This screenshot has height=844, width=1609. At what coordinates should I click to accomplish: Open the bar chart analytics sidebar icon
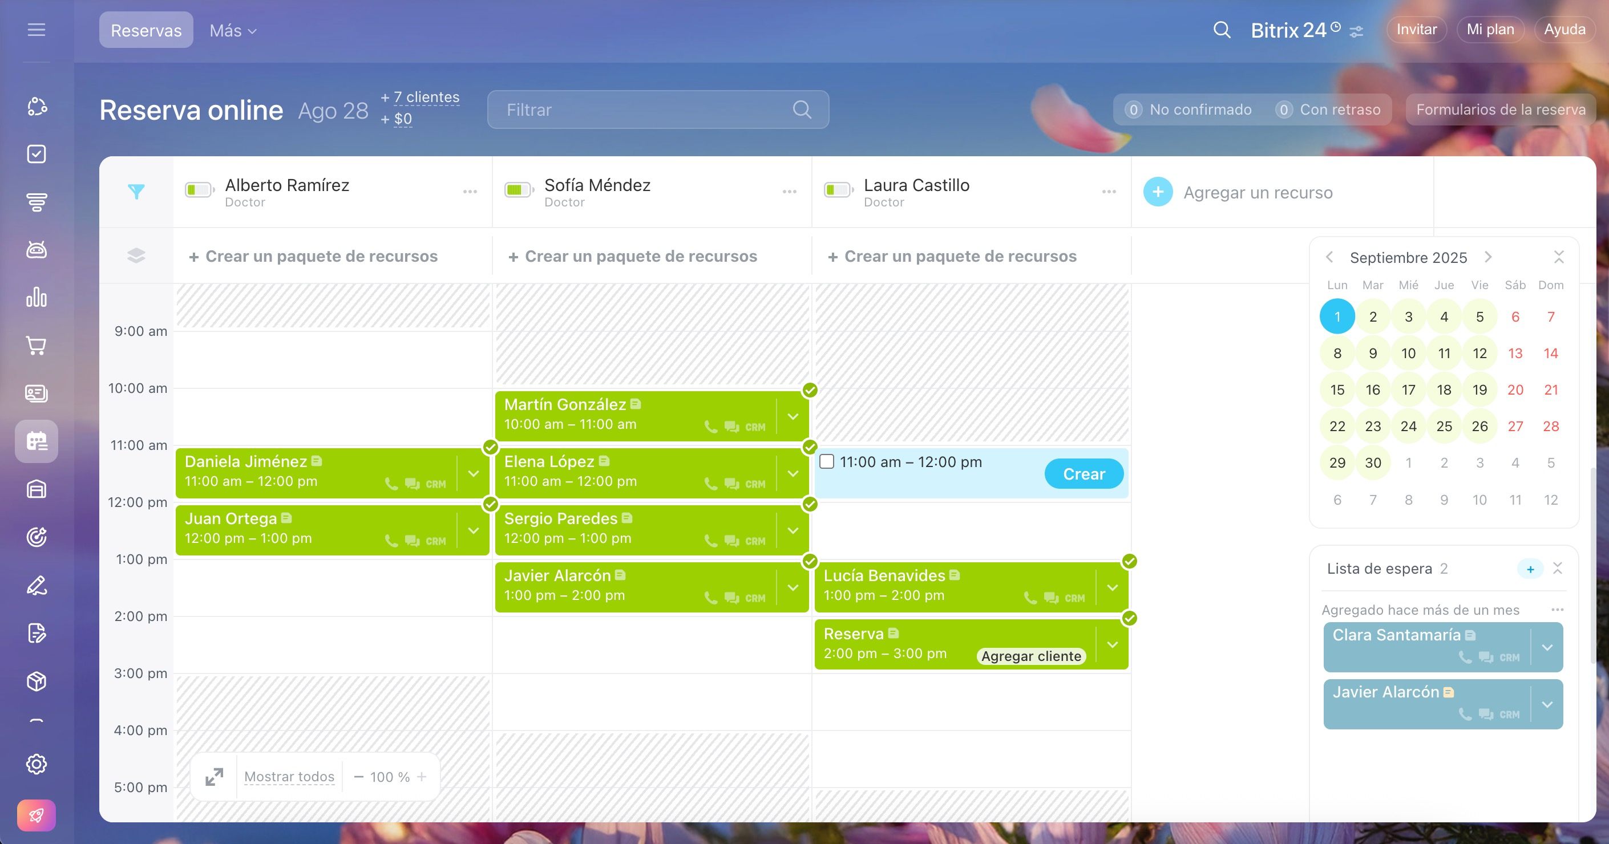pos(36,297)
